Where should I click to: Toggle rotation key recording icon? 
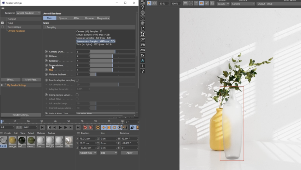[x=114, y=128]
